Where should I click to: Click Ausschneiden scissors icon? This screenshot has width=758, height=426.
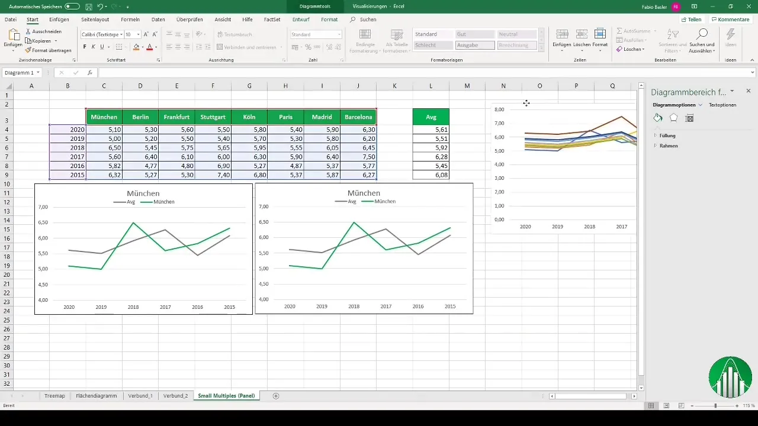click(28, 31)
